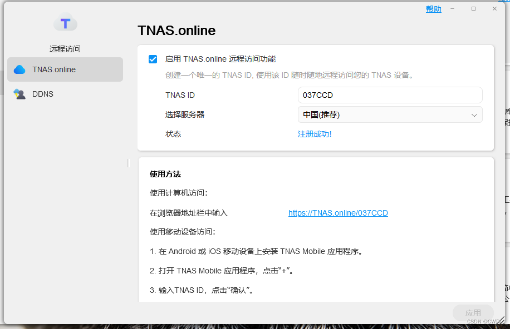Image resolution: width=510 pixels, height=329 pixels.
Task: Uncheck the enable TNAS.online remote access checkbox
Action: [x=153, y=59]
